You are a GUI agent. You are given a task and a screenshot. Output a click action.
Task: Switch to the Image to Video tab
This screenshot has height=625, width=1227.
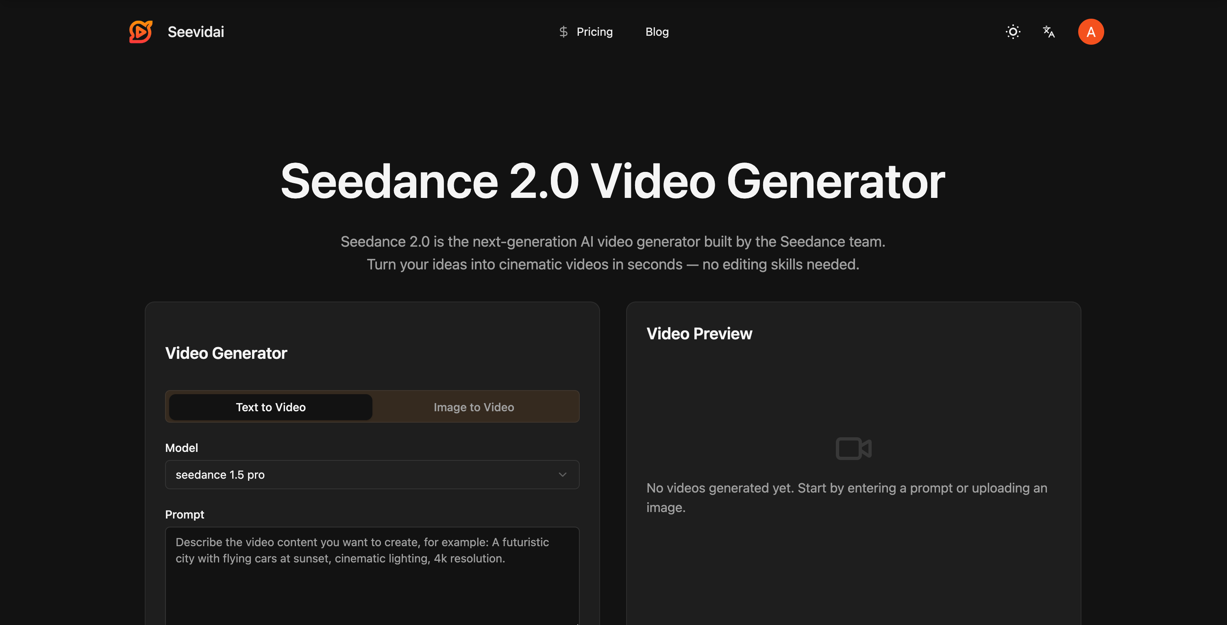474,407
